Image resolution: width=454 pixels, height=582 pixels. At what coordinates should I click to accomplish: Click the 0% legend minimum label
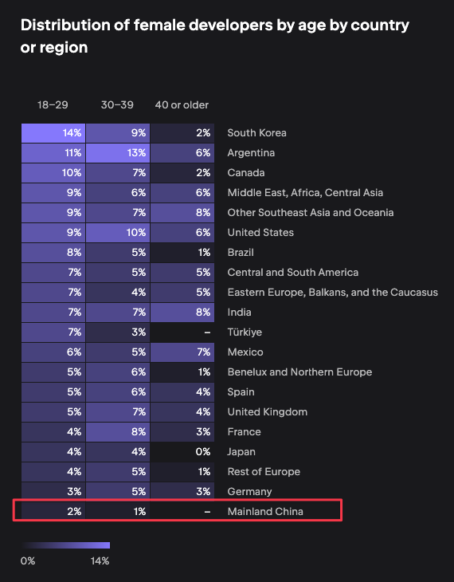[x=28, y=560]
